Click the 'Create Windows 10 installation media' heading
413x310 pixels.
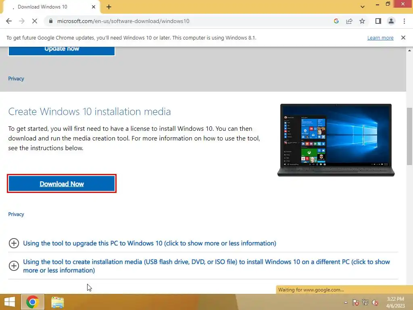90,111
